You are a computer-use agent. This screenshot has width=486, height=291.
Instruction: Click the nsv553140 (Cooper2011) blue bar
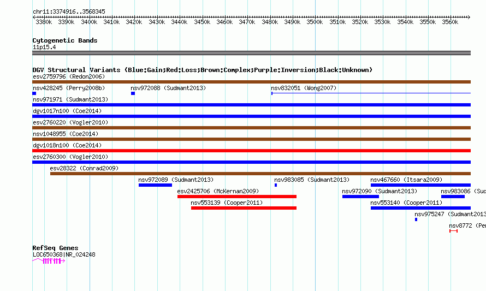(420, 208)
